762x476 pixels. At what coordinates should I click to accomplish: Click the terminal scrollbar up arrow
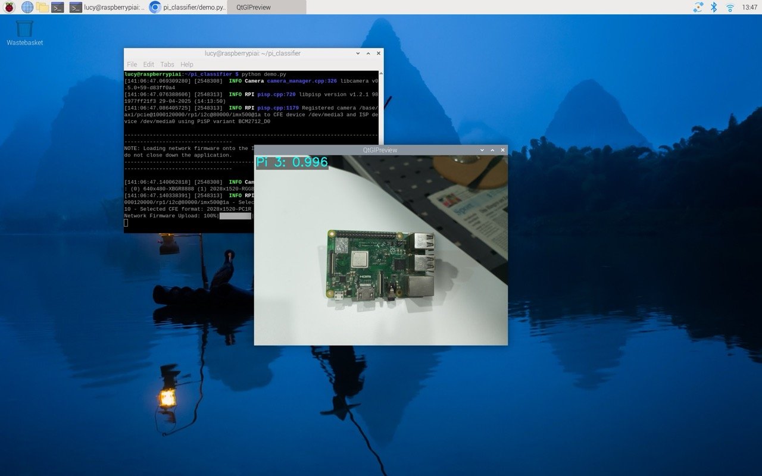(381, 73)
